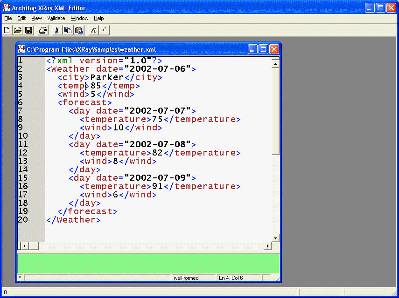Click the closing </Weather> tag
This screenshot has width=399, height=298.
[x=73, y=220]
